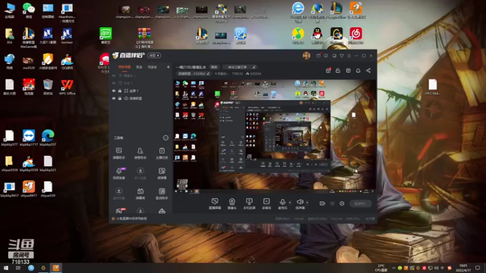
Task: Select the QQ penguin desktop icon
Action: click(317, 36)
